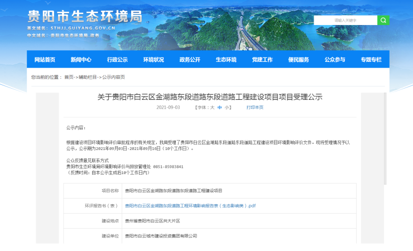
Task: Click 政务公开 in the top menu
Action: coord(190,60)
